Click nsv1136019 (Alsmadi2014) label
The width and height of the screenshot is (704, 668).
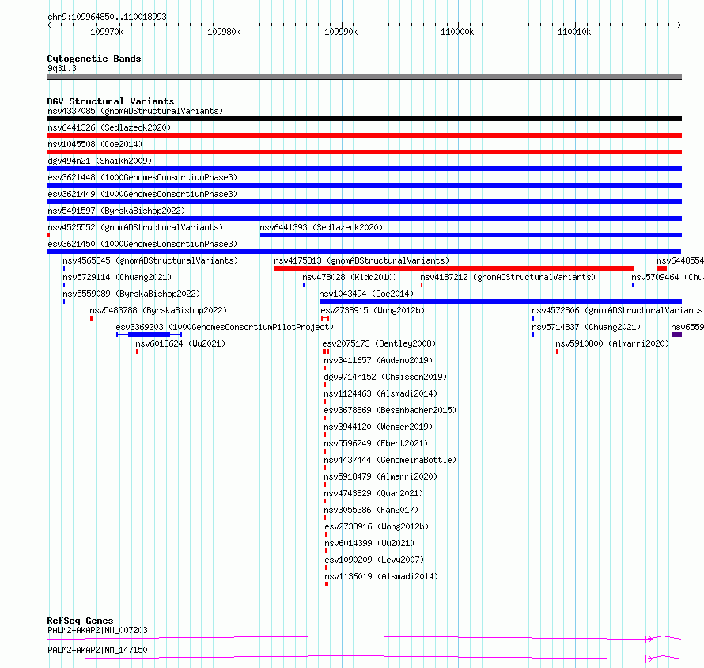pos(381,576)
